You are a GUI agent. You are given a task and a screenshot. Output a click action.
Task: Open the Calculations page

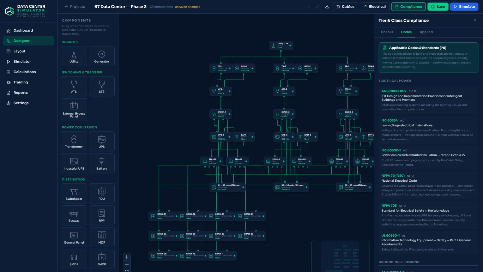click(x=29, y=72)
